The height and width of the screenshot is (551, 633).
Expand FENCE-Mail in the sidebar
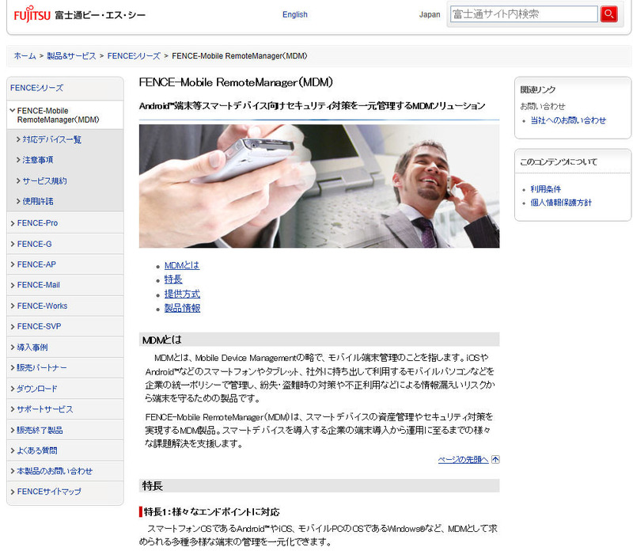pos(38,285)
